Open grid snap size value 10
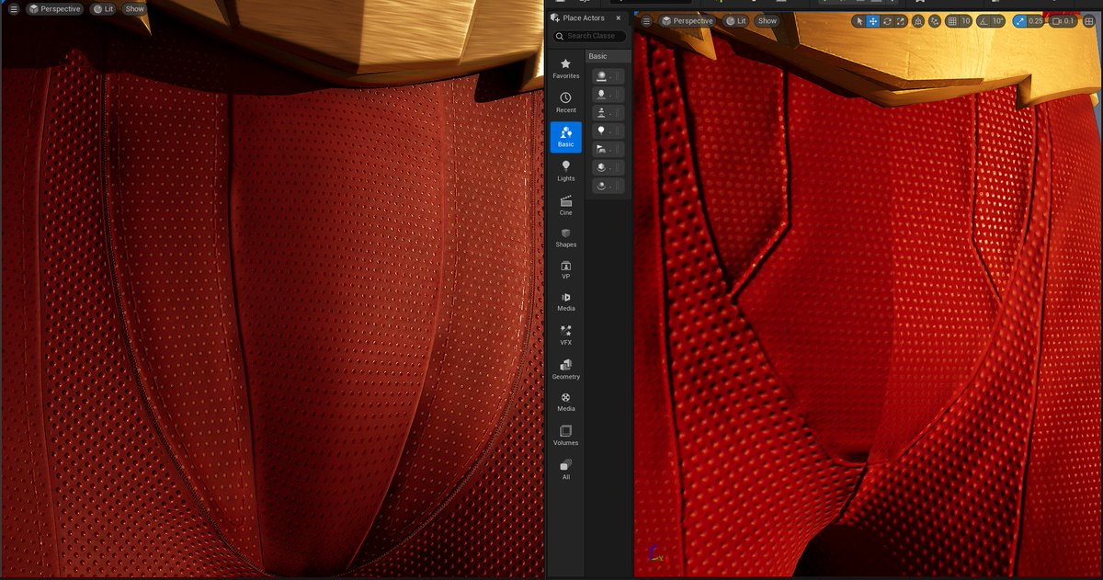 (x=966, y=21)
